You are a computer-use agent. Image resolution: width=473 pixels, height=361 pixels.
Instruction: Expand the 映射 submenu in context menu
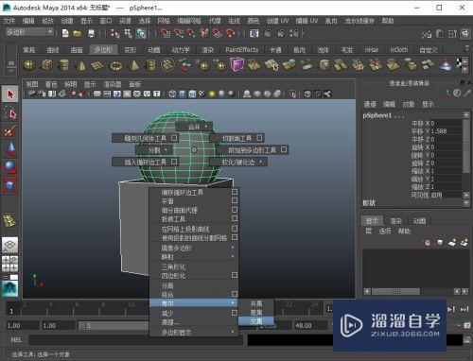tap(194, 257)
